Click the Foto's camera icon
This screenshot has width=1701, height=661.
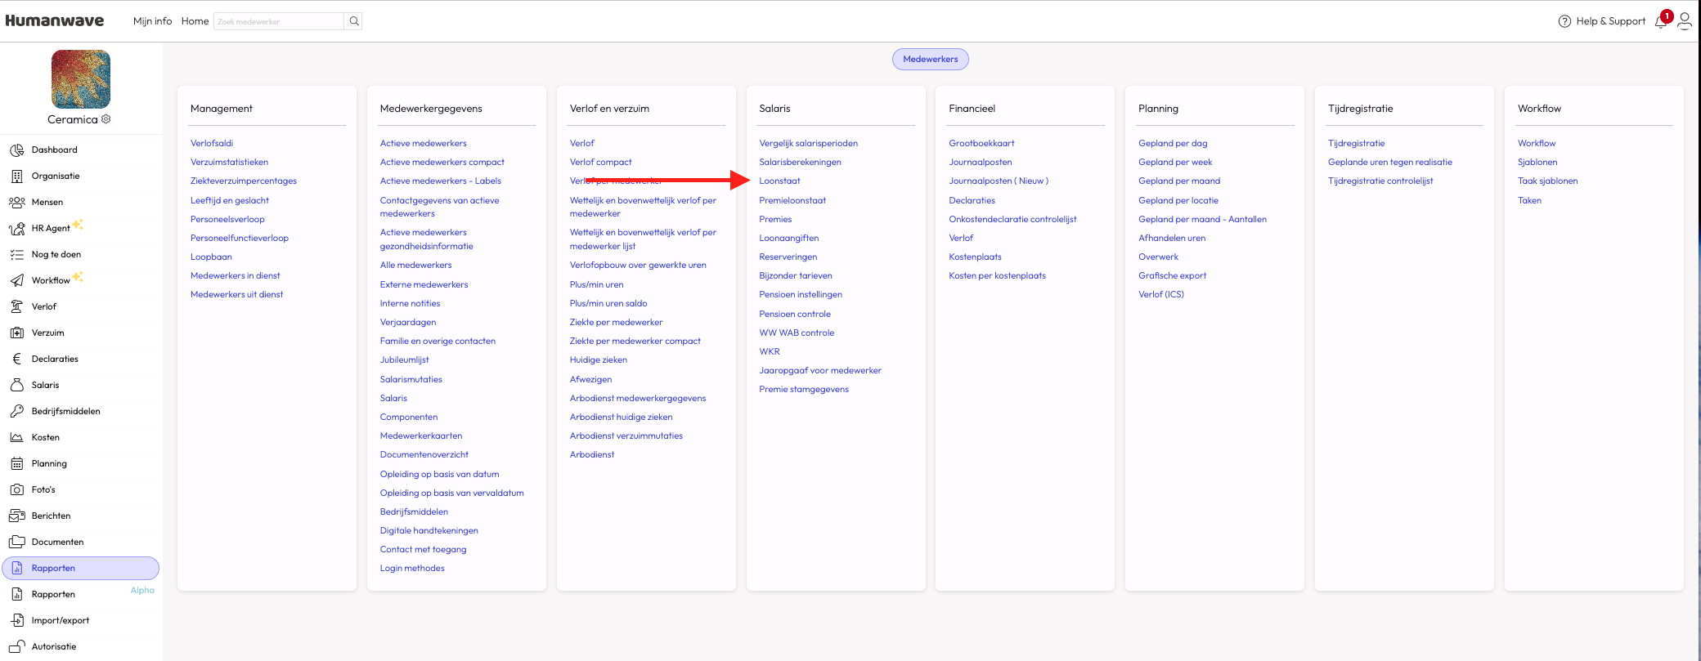[16, 490]
